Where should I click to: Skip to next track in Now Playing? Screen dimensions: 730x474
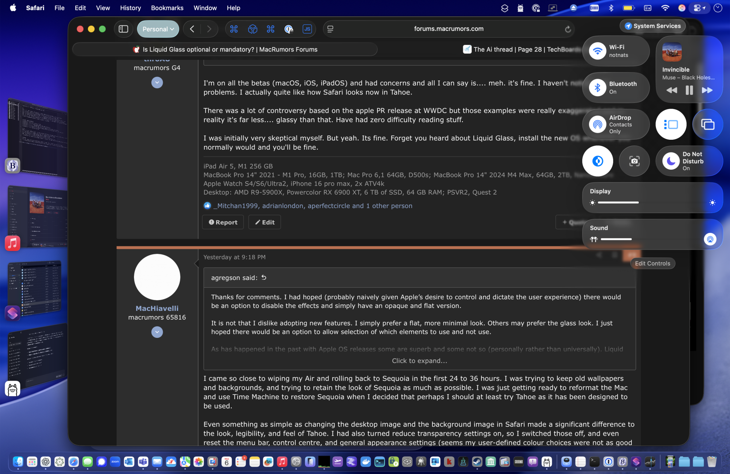[707, 90]
